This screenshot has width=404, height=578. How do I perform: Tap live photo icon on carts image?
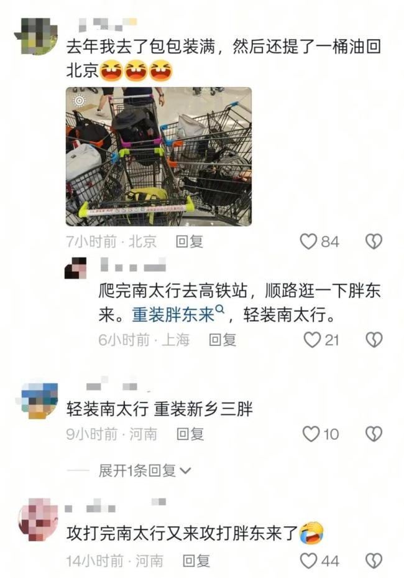(x=80, y=100)
